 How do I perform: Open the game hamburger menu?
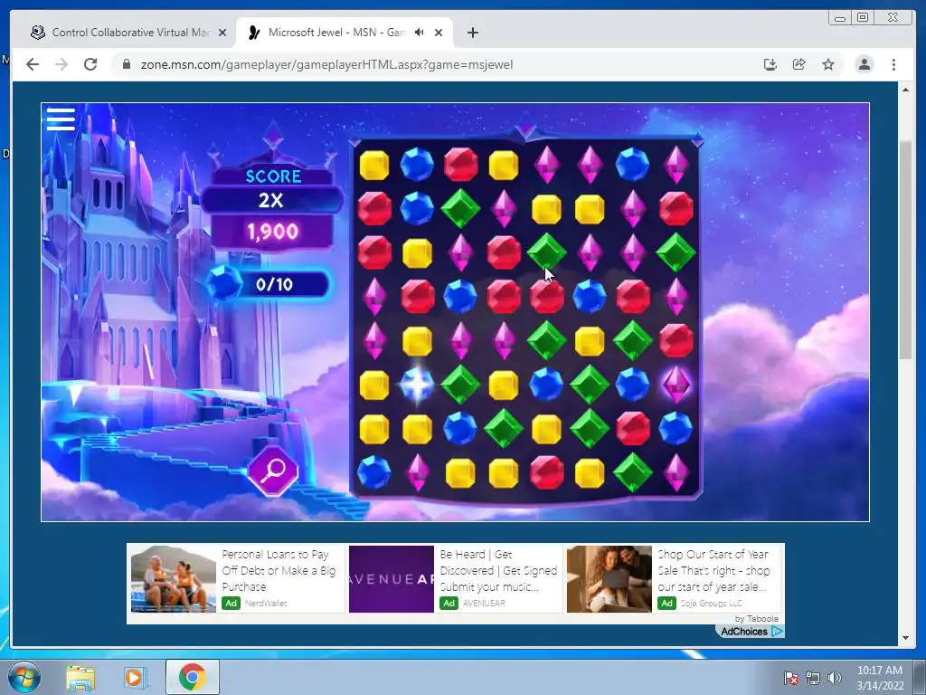61,119
